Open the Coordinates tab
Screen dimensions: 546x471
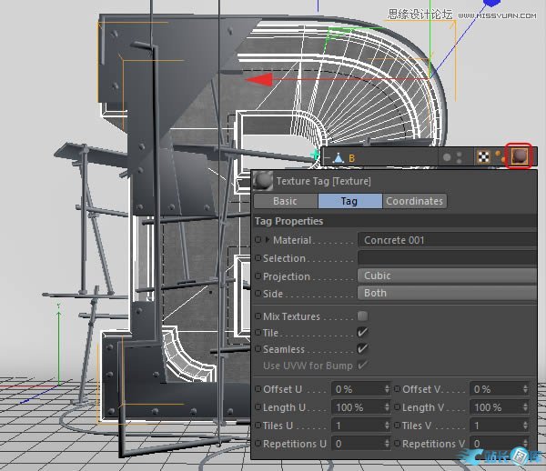click(414, 201)
